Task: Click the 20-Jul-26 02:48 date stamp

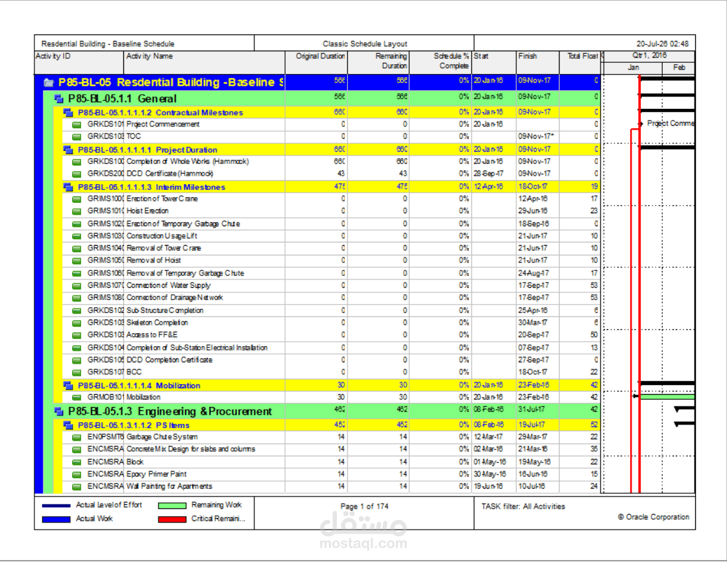Action: (662, 44)
